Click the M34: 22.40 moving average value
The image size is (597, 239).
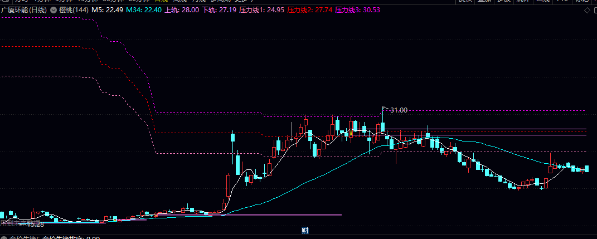144,10
